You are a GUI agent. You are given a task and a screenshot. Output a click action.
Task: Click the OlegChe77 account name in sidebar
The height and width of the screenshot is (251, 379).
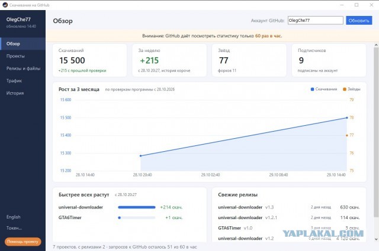[18, 19]
